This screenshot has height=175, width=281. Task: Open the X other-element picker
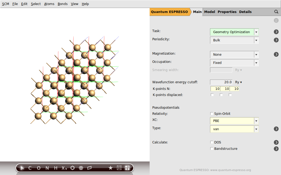(64, 168)
